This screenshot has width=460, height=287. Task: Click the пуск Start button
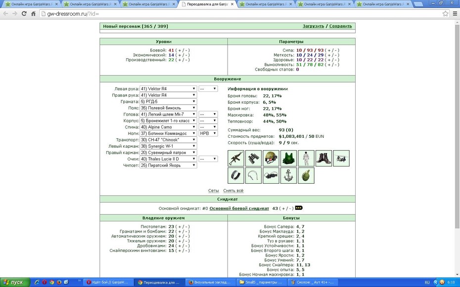pyautogui.click(x=15, y=283)
